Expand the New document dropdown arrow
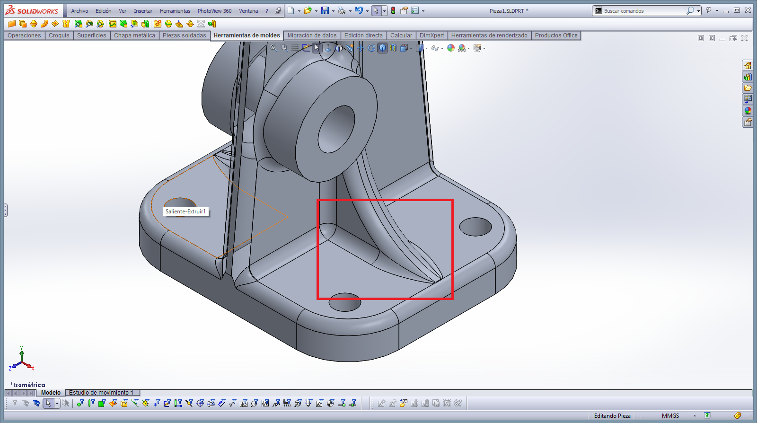Viewport: 757px width, 423px height. [x=299, y=11]
